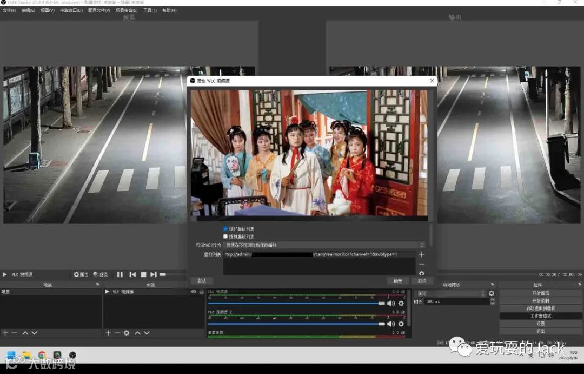Move source up in sources list
The image size is (584, 374).
coord(137,333)
